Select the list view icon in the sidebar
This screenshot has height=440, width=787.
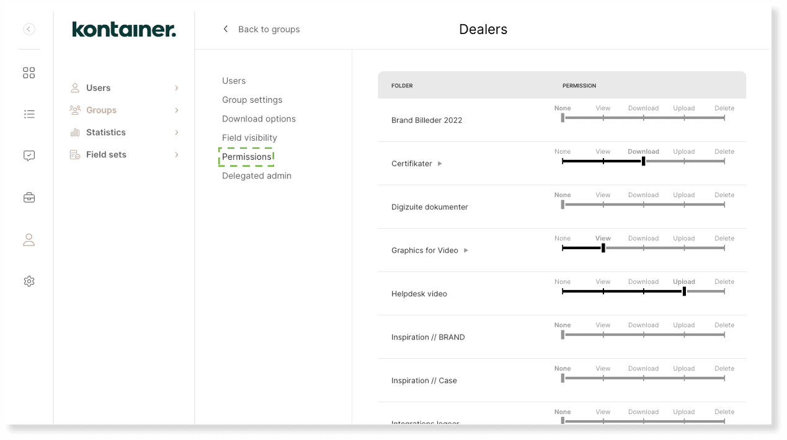tap(29, 114)
